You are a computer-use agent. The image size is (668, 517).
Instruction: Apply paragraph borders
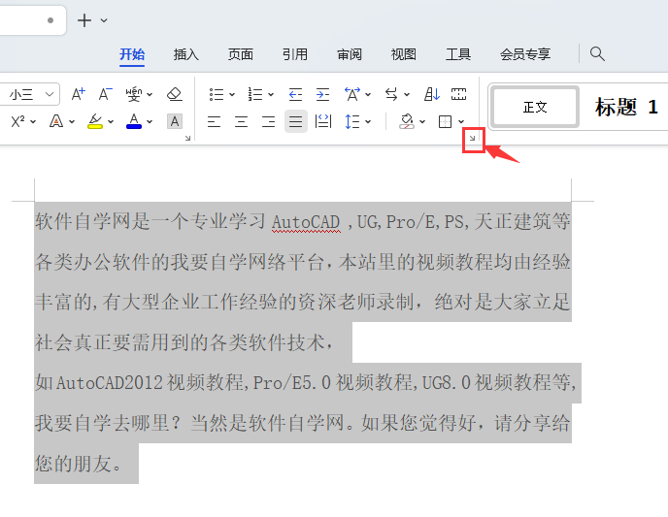445,121
